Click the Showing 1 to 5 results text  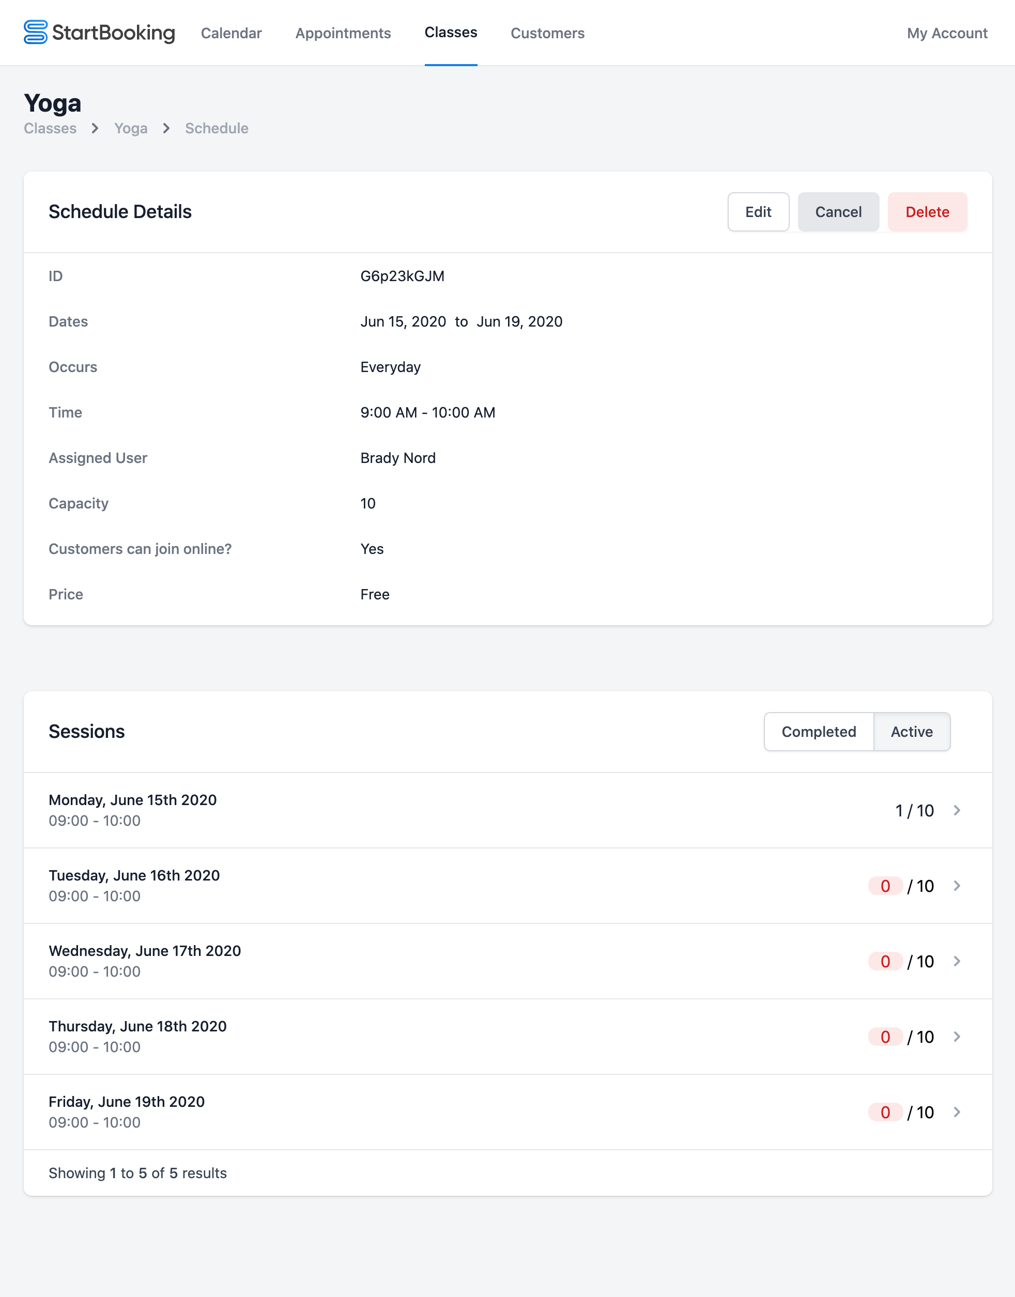click(x=138, y=1173)
